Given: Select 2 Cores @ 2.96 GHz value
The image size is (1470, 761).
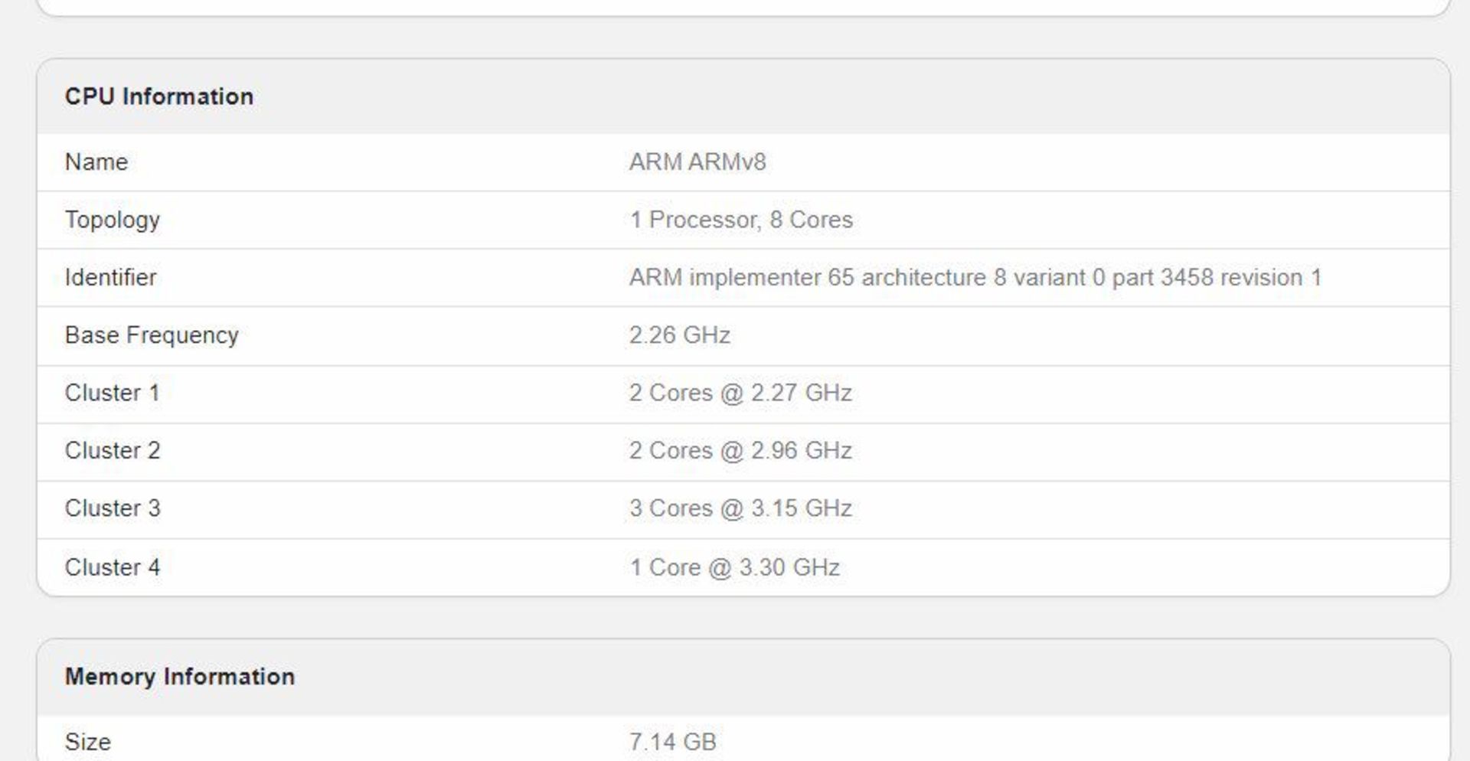Looking at the screenshot, I should (x=740, y=450).
